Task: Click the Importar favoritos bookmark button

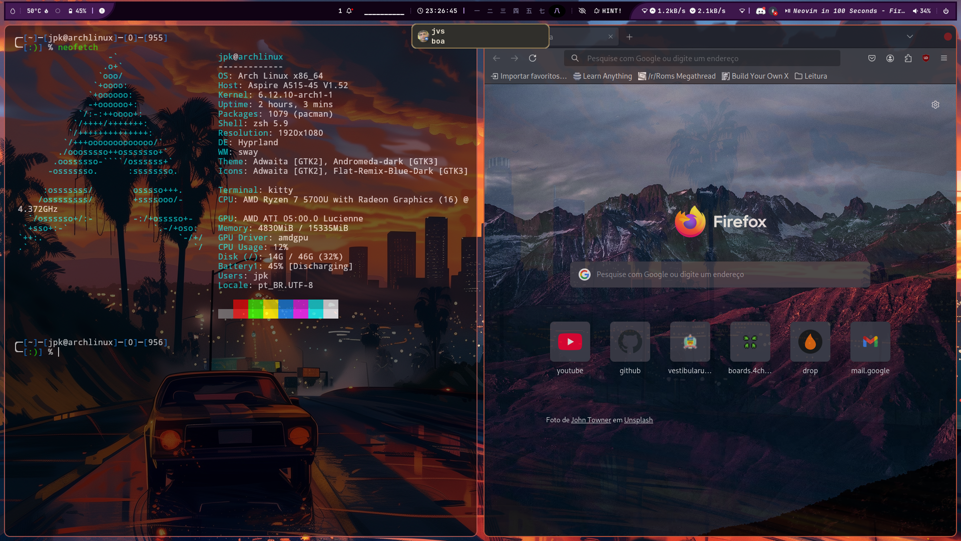Action: pos(529,76)
